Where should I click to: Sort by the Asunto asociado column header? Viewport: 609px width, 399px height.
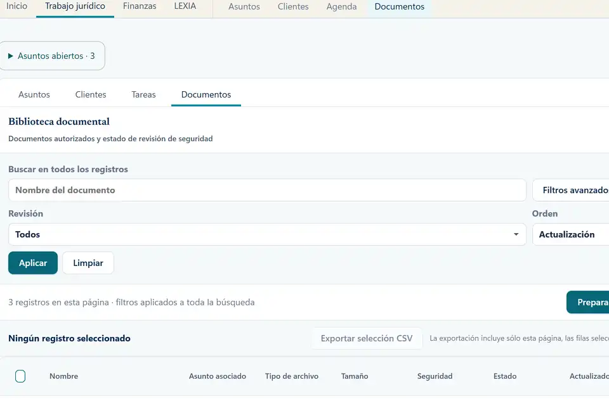pyautogui.click(x=218, y=376)
